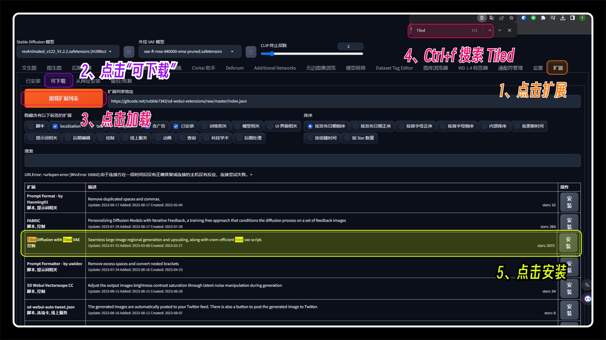Screen dimensions: 606x340
Task: Open the extensions puzzle icon
Action: [x=543, y=18]
